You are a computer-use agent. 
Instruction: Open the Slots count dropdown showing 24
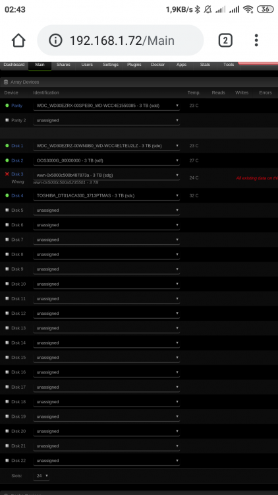point(42,476)
